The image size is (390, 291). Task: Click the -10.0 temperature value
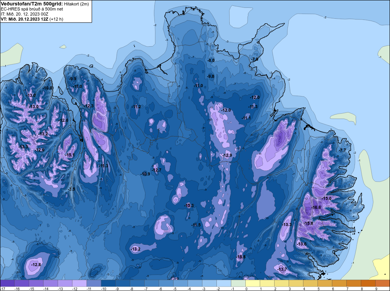[x=48, y=88]
